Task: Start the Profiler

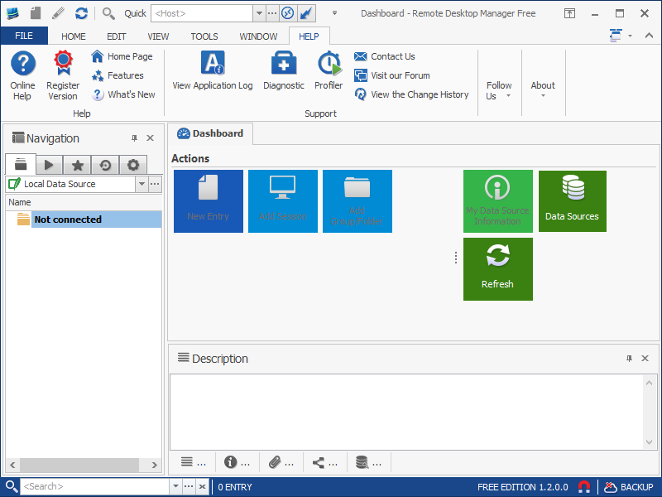Action: (329, 70)
